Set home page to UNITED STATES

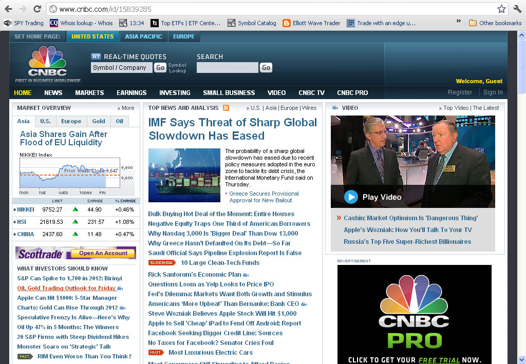92,36
